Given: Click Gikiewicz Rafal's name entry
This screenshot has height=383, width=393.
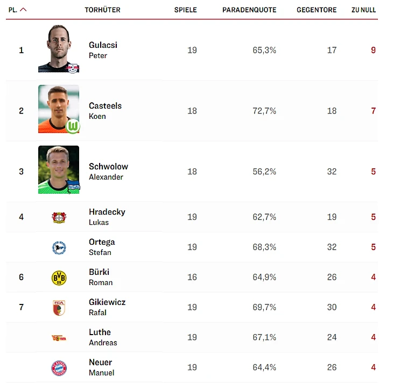Looking at the screenshot, I should tap(107, 307).
